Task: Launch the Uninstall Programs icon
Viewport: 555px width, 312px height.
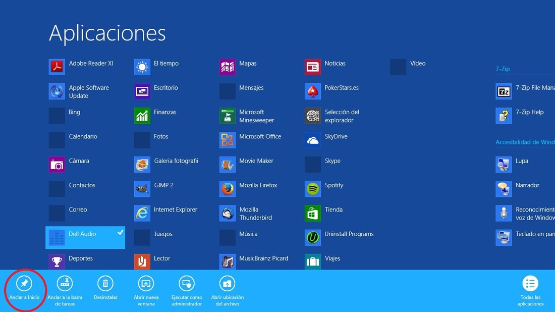Action: (x=312, y=237)
